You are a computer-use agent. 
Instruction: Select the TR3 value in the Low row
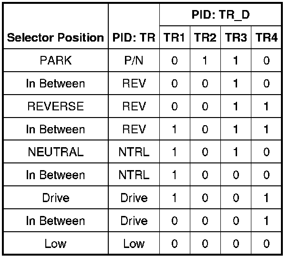click(x=236, y=244)
